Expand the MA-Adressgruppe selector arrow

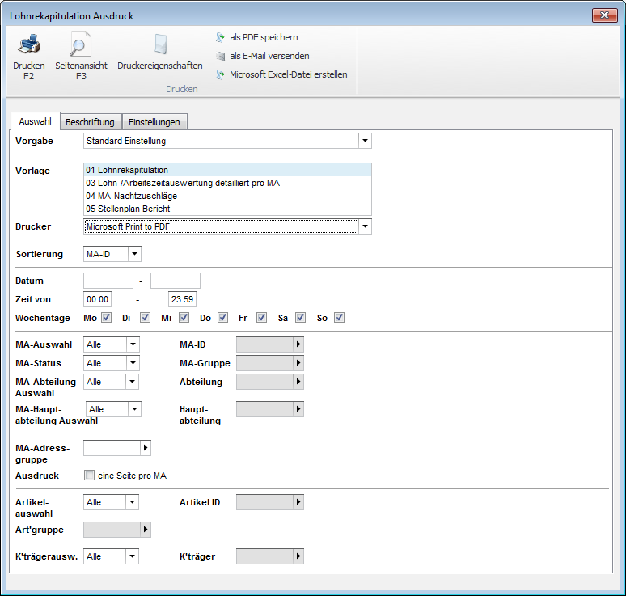[x=146, y=448]
